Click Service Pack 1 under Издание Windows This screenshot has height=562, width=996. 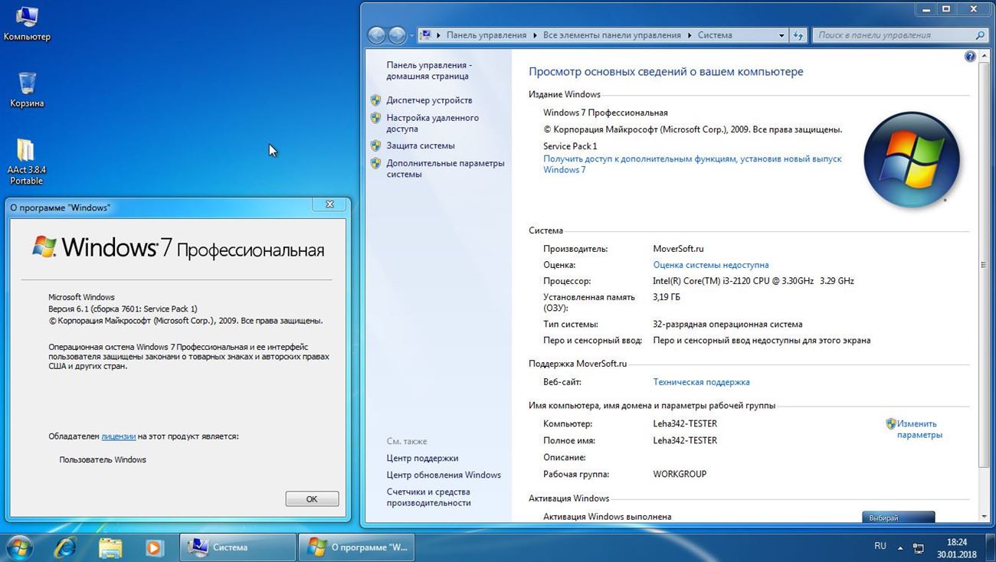(x=570, y=146)
